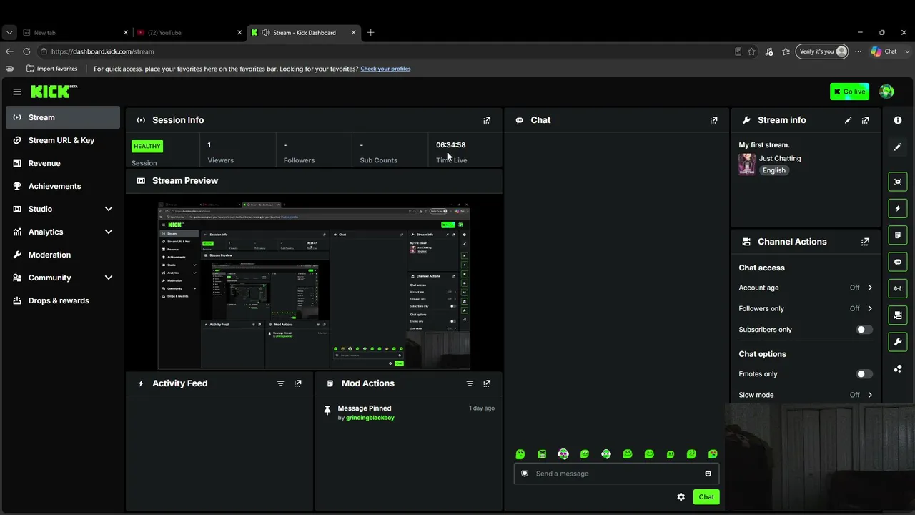Click Import favorites button
915x515 pixels.
[52, 69]
